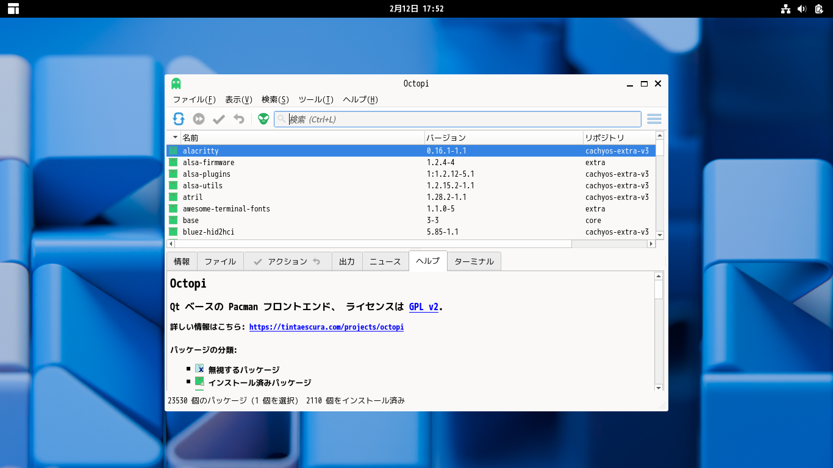Open the ツール(T) menu
Image resolution: width=833 pixels, height=468 pixels.
[316, 100]
